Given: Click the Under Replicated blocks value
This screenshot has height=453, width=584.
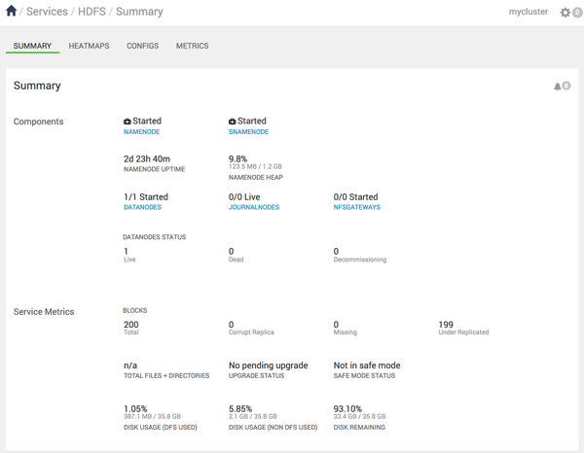Looking at the screenshot, I should 446,325.
